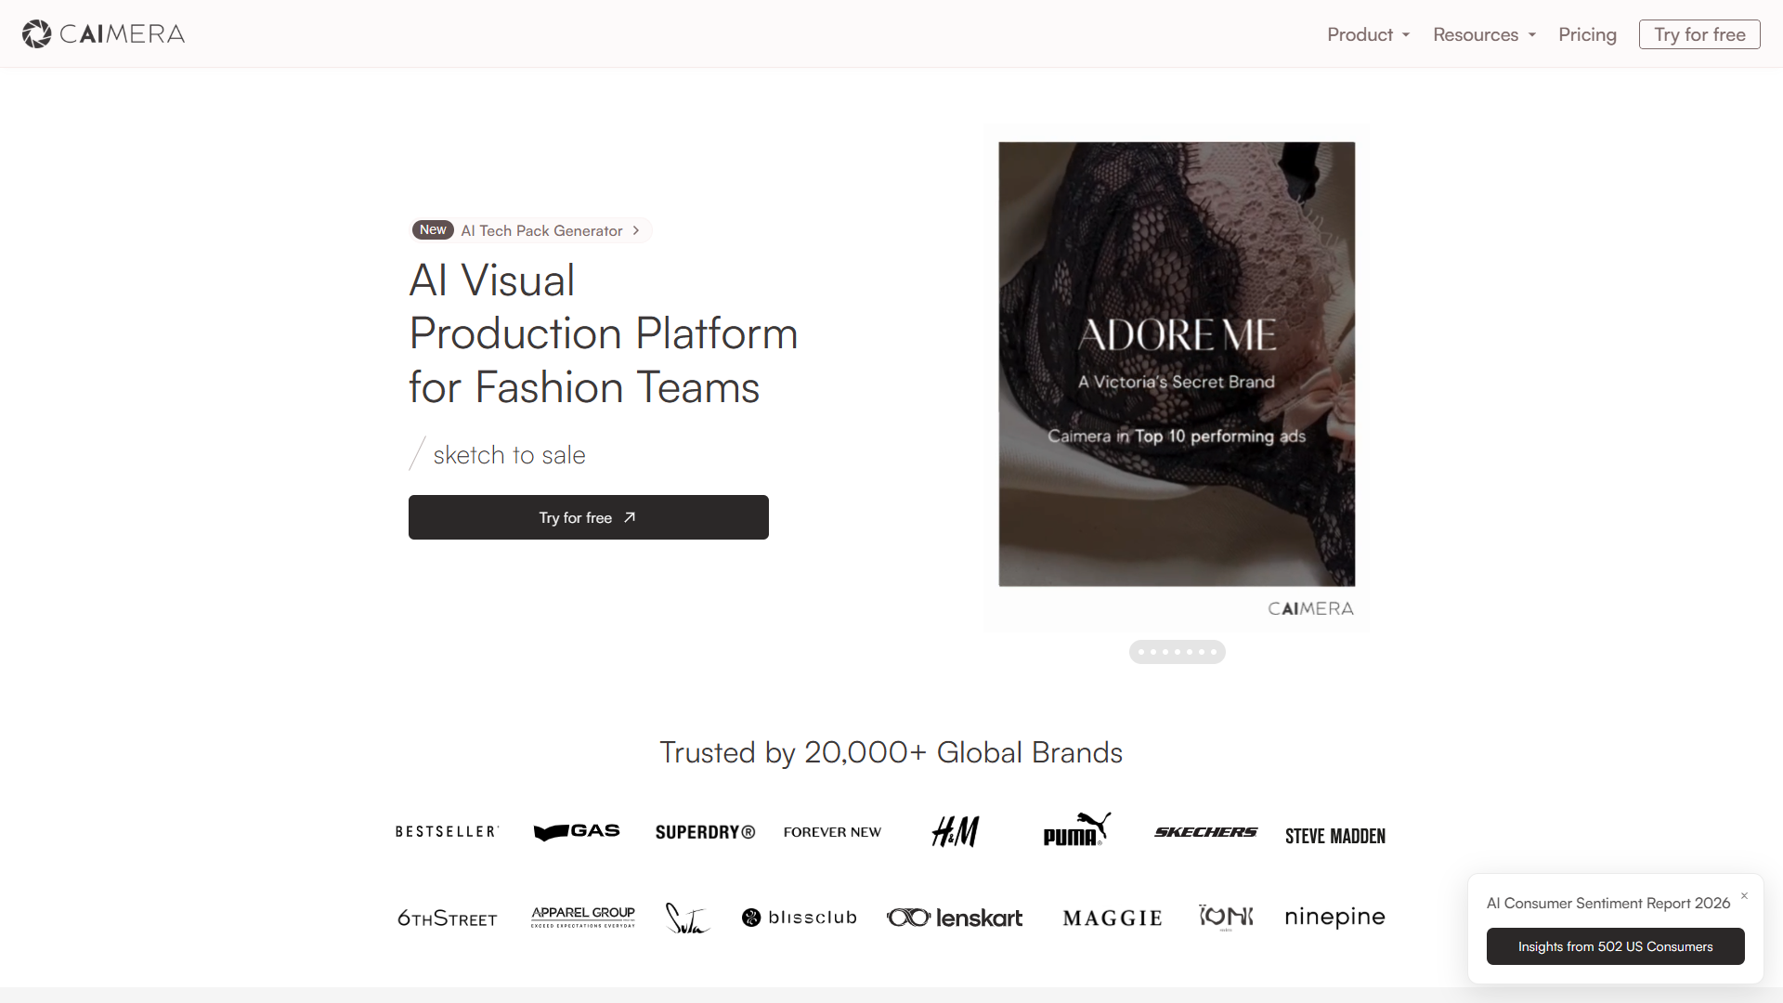Click the Caimera logo in the header
This screenshot has width=1783, height=1003.
pos(103,34)
